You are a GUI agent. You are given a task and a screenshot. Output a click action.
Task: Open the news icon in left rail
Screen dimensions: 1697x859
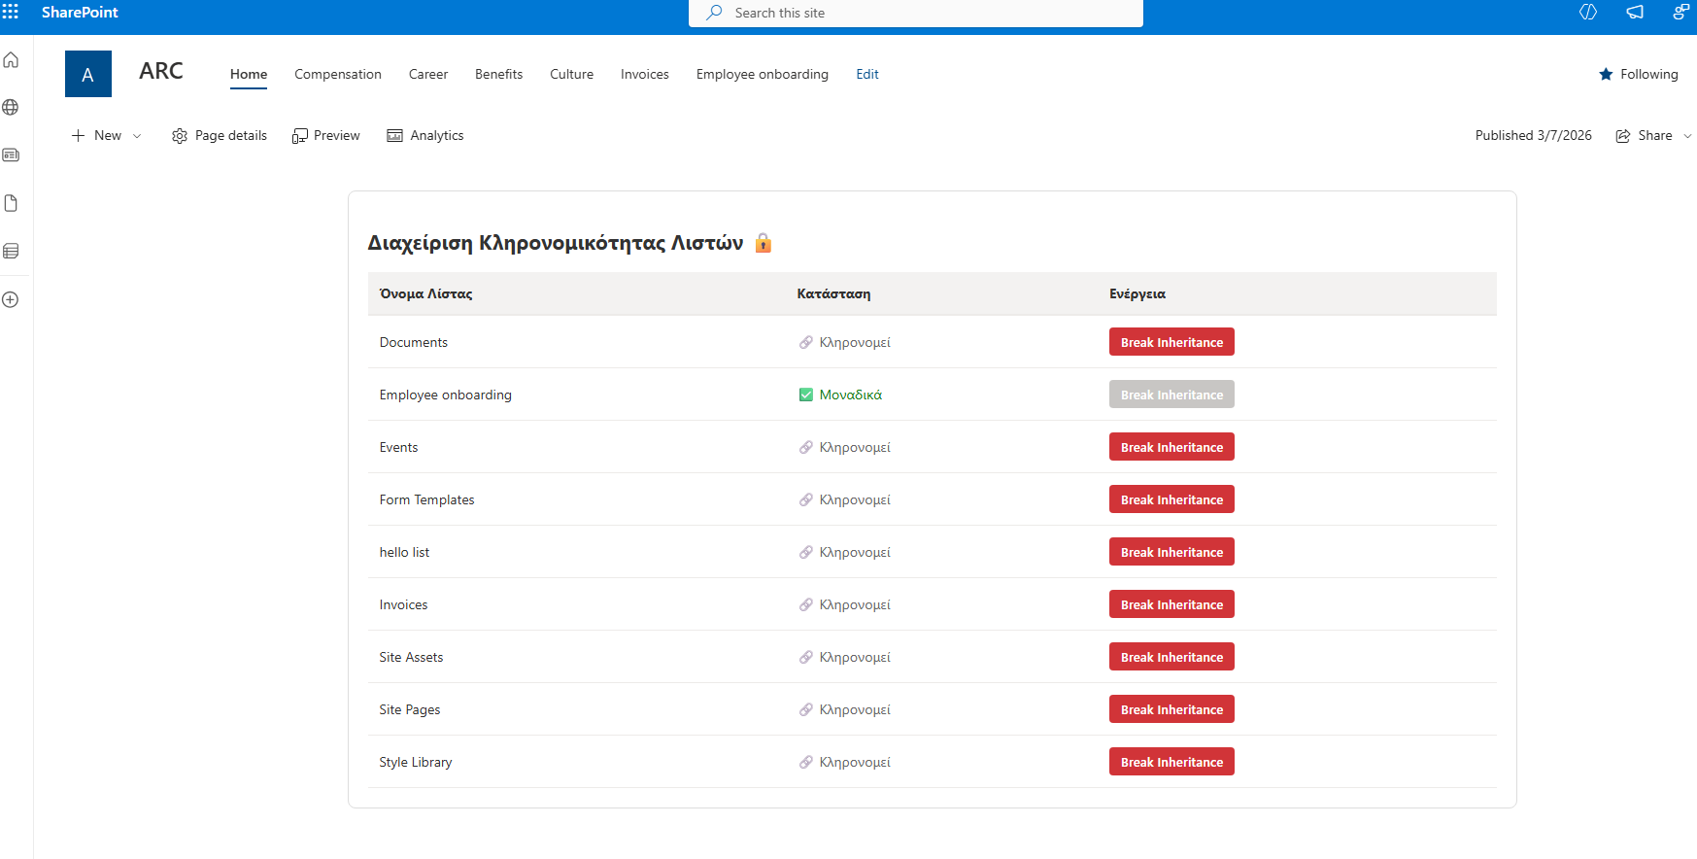(11, 155)
